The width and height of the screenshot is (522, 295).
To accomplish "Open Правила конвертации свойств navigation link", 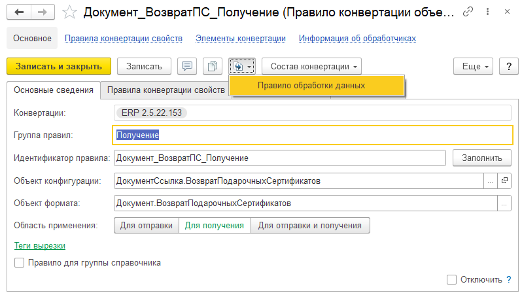I will coord(124,39).
